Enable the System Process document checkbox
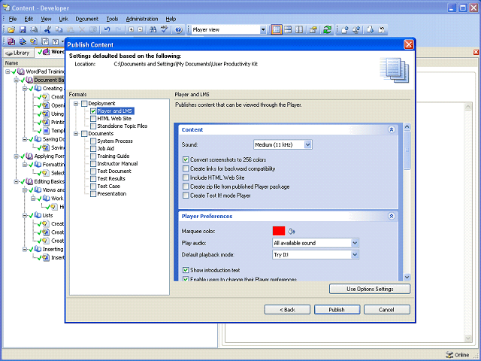Screen dimensions: 481x361 pos(93,141)
